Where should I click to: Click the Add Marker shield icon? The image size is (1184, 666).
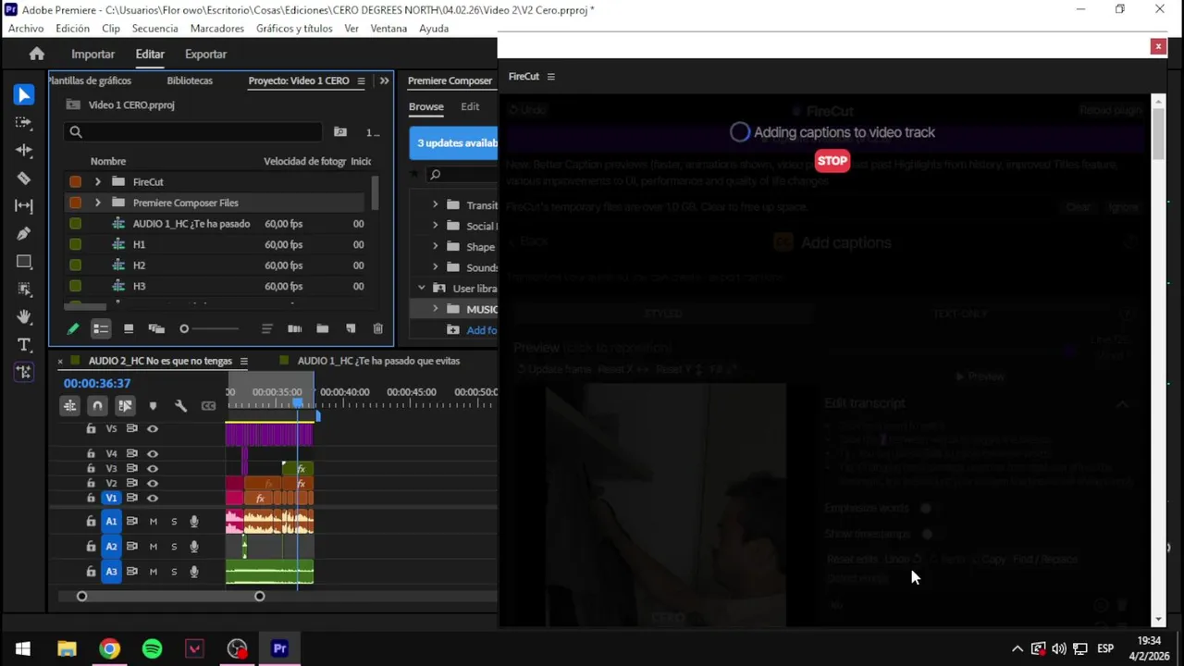coord(153,405)
